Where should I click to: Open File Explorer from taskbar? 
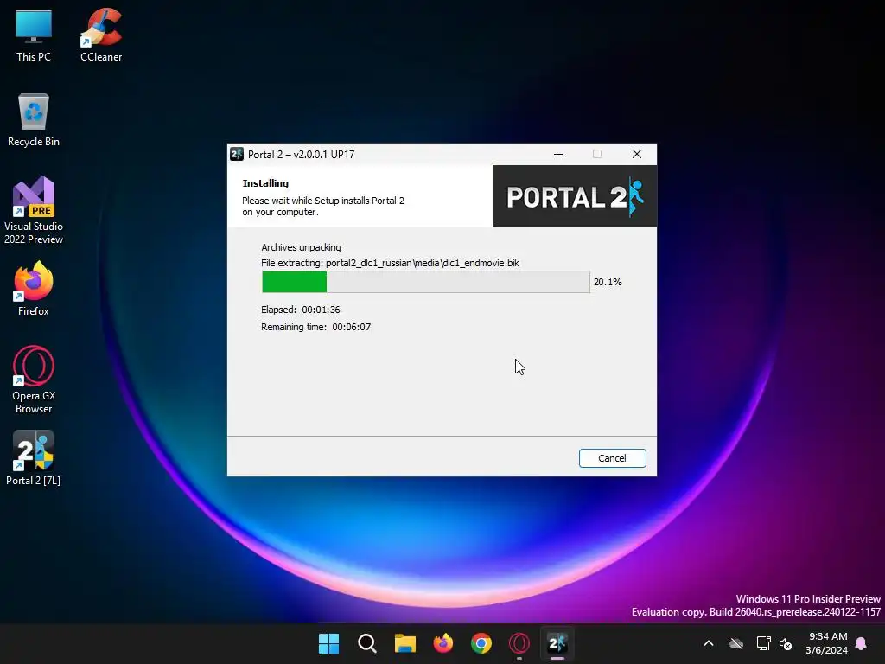coord(405,643)
